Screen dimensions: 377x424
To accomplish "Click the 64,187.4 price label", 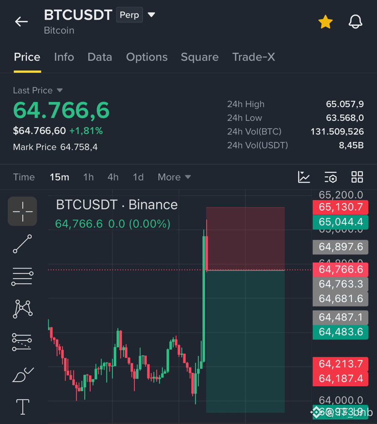I will 340,379.
